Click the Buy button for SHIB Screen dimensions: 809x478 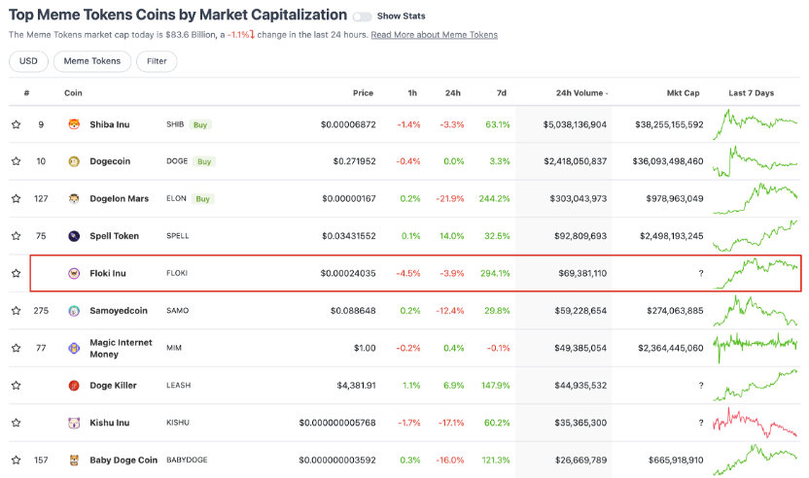pyautogui.click(x=200, y=124)
